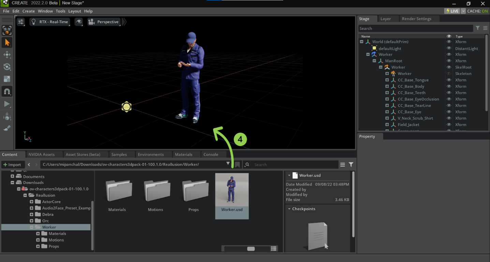Switch to the Layer tab

pos(386,19)
